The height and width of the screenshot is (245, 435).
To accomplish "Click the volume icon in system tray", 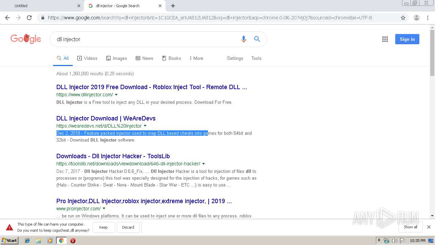I will 394,241.
